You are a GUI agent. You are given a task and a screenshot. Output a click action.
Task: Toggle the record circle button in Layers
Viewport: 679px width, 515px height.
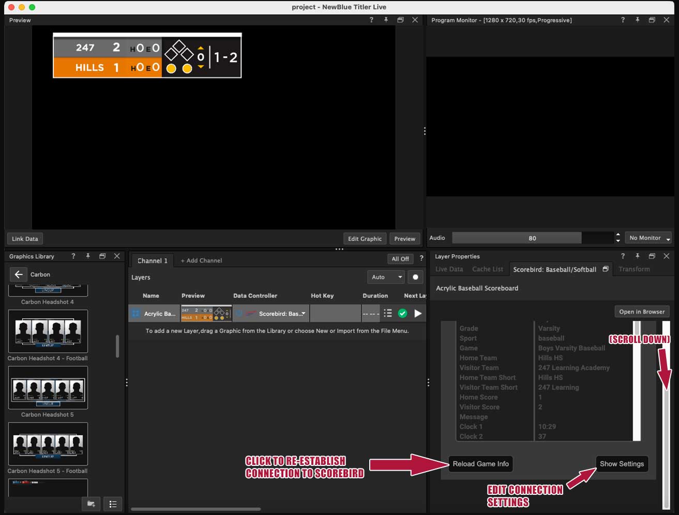[415, 277]
